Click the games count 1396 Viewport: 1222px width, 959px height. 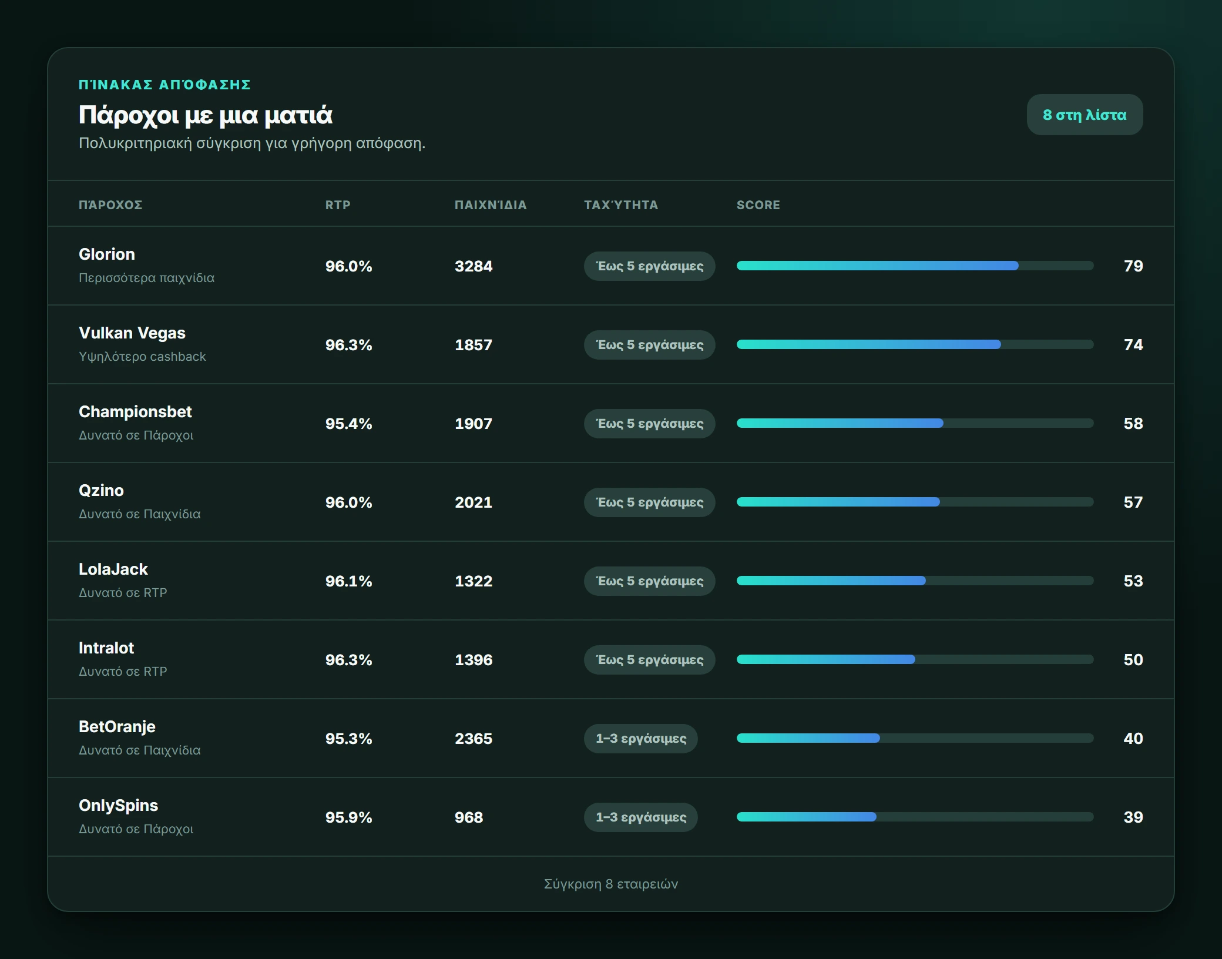pyautogui.click(x=474, y=660)
